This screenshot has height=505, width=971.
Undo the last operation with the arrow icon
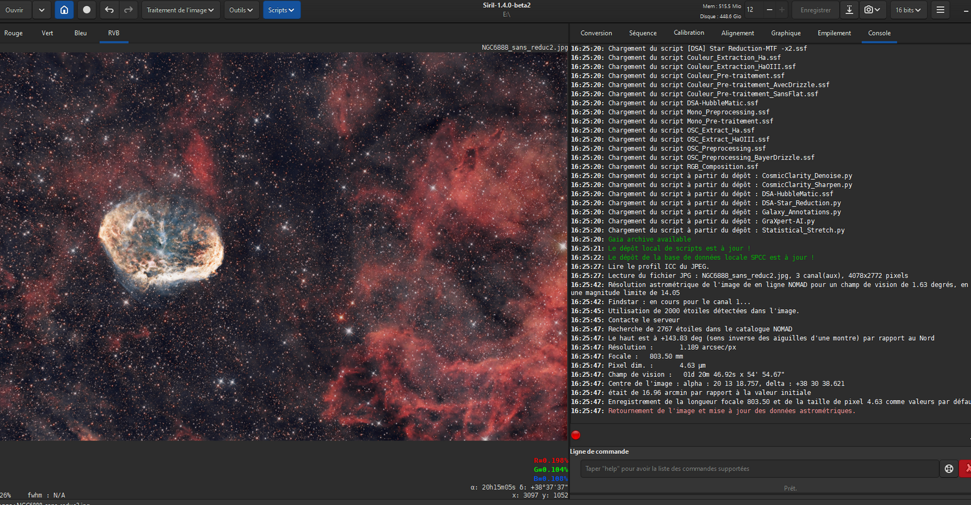tap(109, 10)
